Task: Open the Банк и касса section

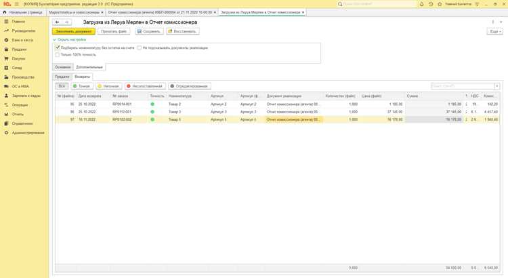Action: pos(22,40)
